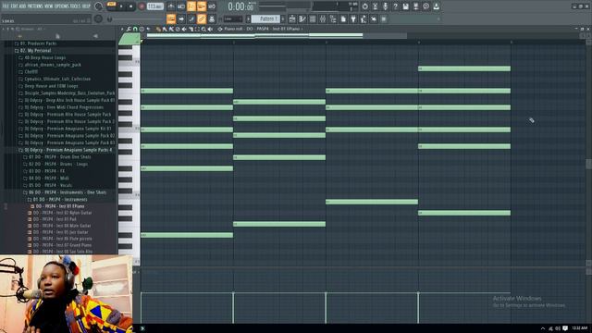This screenshot has height=333, width=592.
Task: Click the master volume knob
Action: coord(99,6)
